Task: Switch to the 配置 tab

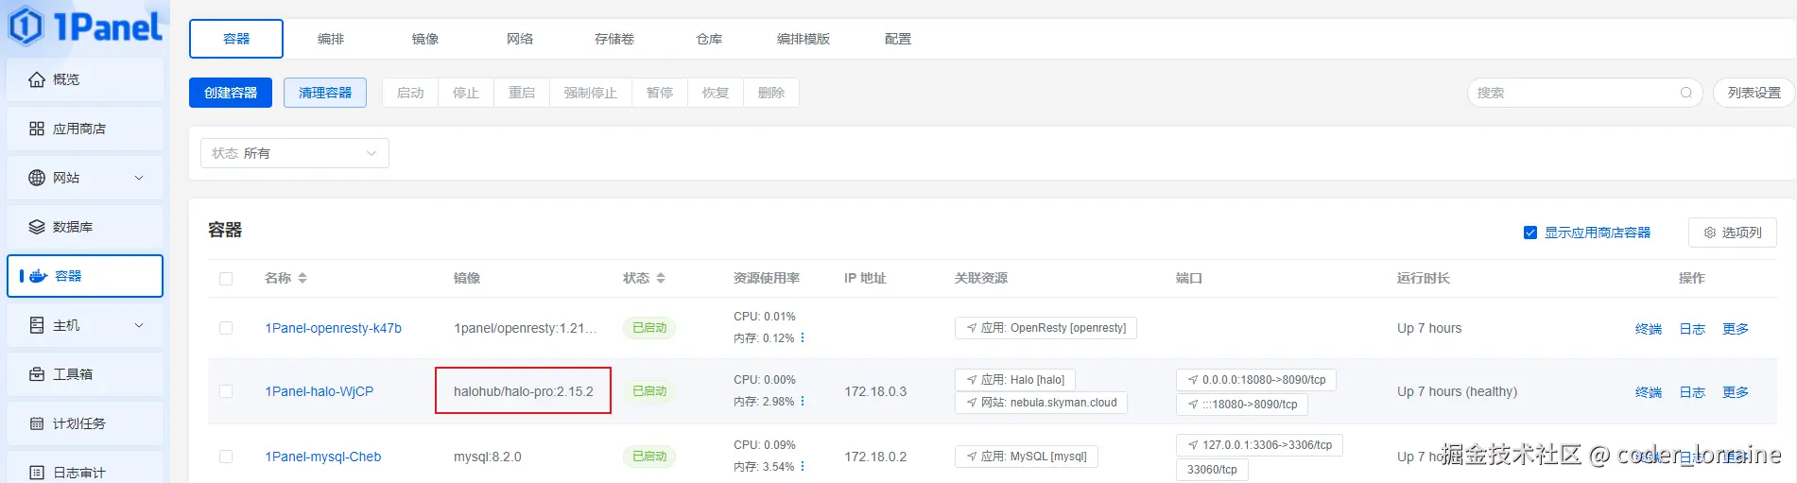Action: tap(898, 39)
